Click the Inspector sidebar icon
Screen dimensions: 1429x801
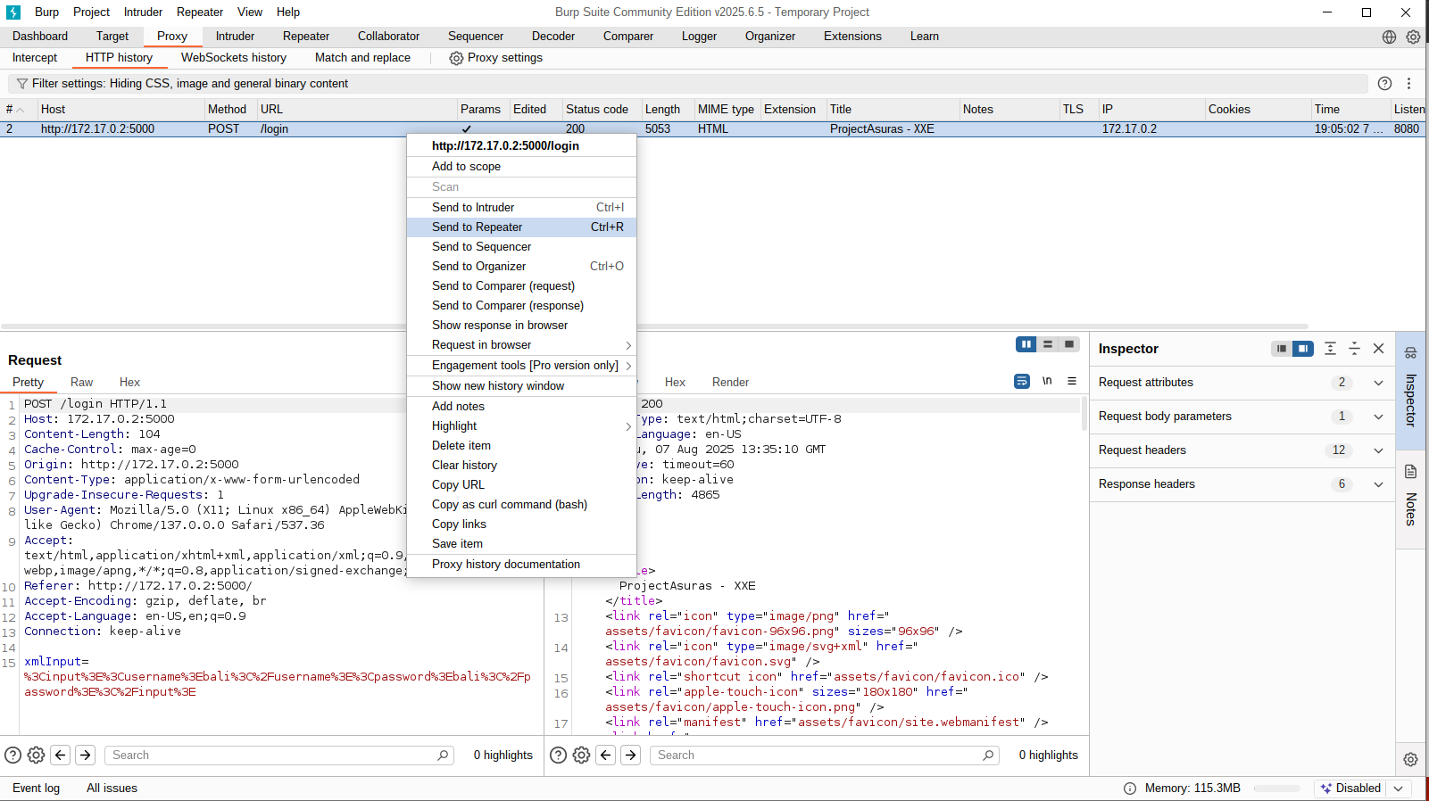click(x=1411, y=352)
